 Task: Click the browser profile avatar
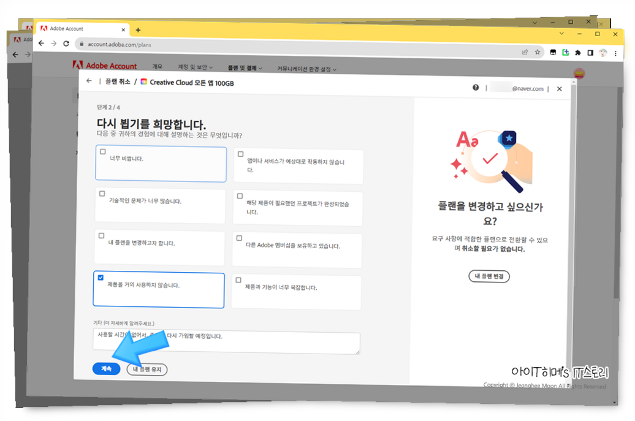[603, 53]
